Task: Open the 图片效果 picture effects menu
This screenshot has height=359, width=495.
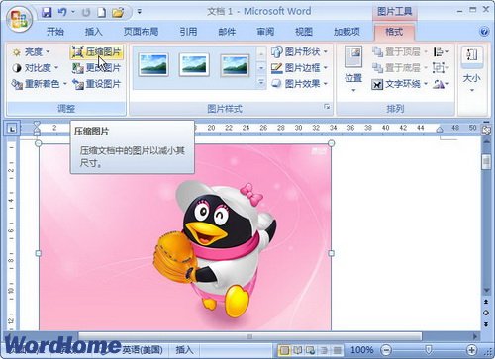Action: 299,84
